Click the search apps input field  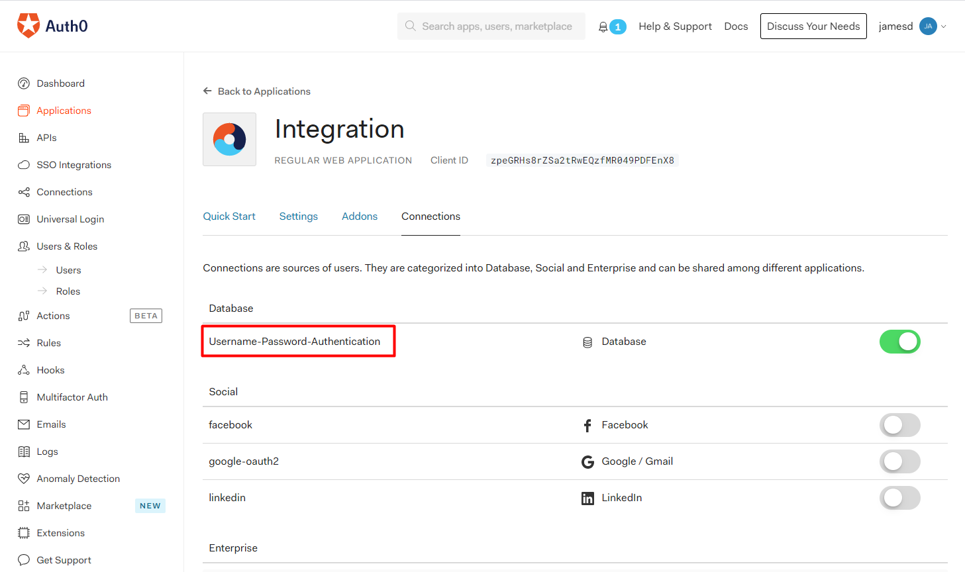point(491,26)
